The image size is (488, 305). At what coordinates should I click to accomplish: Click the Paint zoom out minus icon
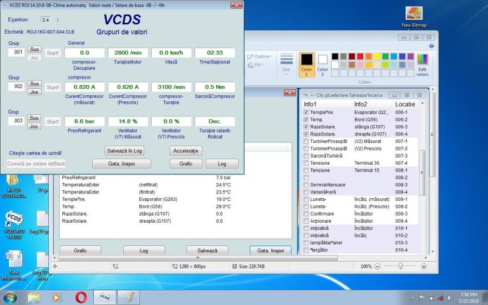pyautogui.click(x=377, y=267)
